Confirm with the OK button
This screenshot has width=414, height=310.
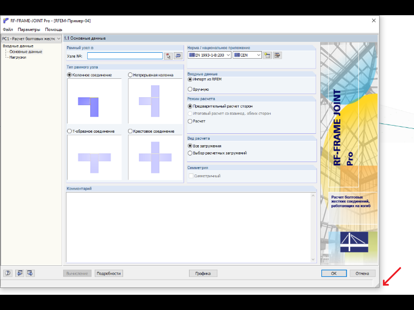334,274
